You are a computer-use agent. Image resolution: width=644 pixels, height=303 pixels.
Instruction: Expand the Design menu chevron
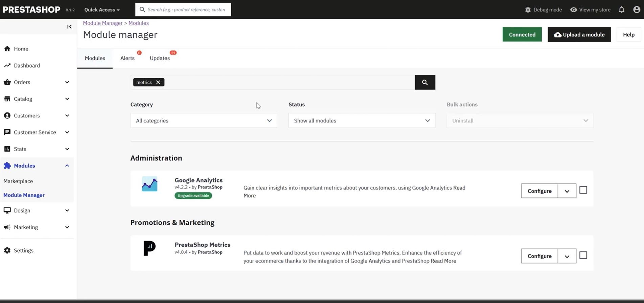pos(67,211)
